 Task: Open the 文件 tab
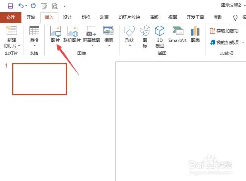point(10,17)
